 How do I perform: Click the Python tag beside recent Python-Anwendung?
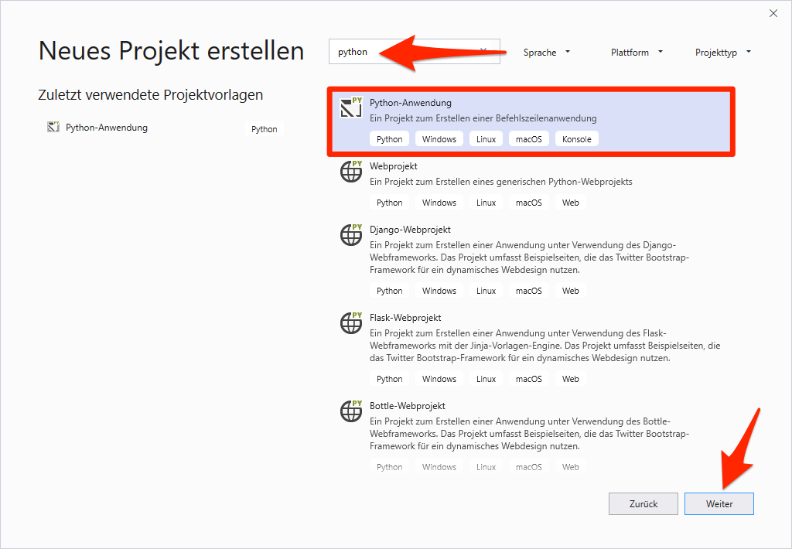point(265,129)
